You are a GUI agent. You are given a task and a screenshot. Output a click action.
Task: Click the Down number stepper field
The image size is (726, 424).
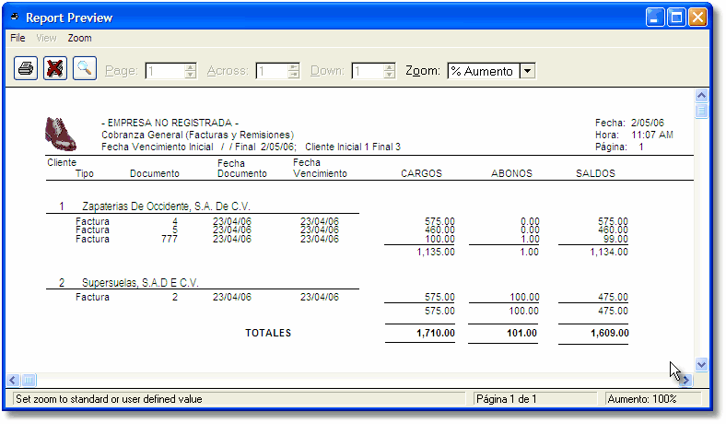point(368,71)
